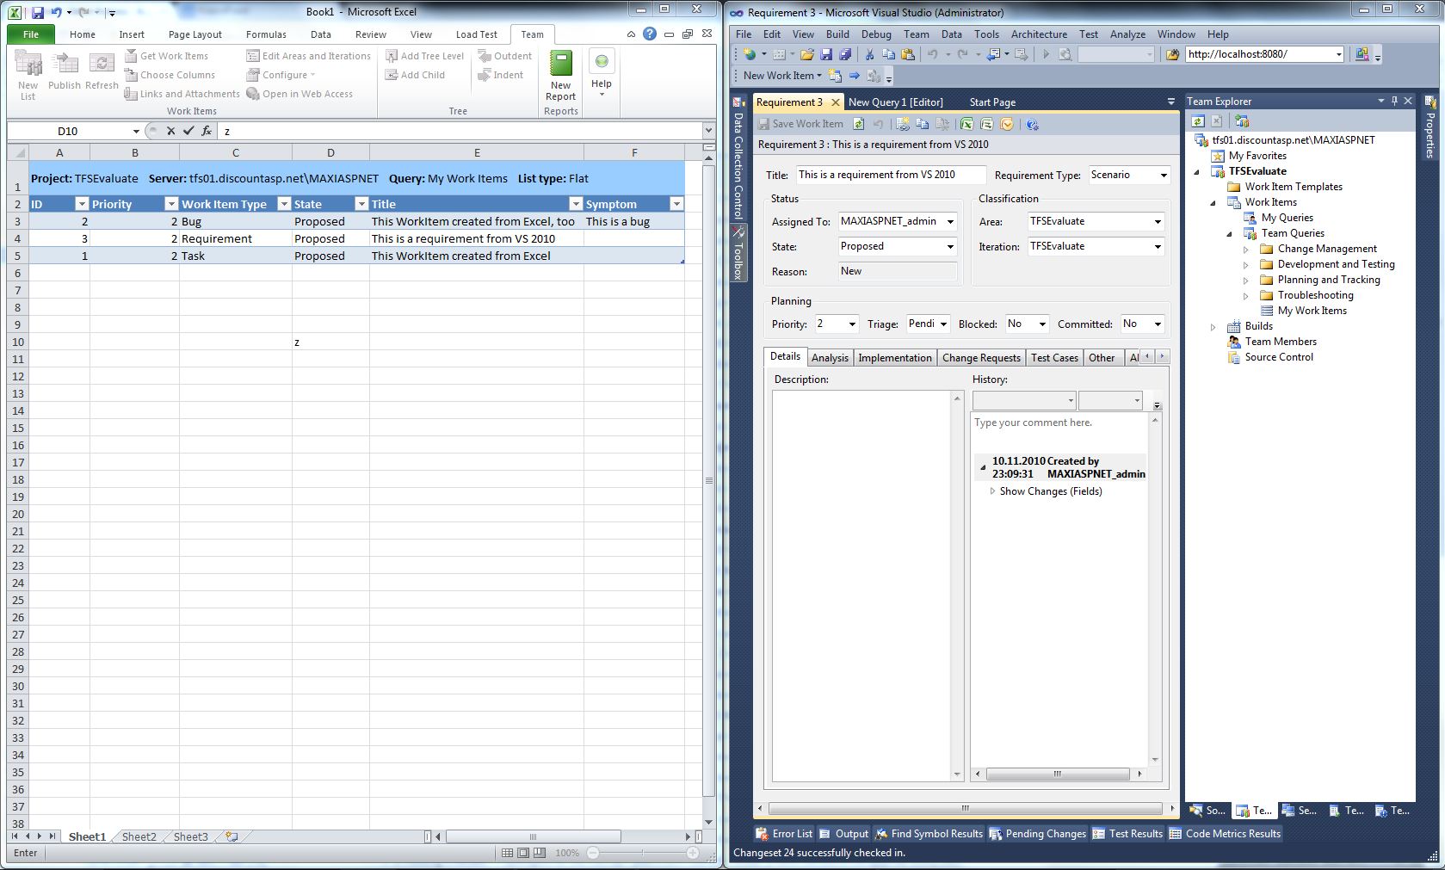The image size is (1445, 870).
Task: Click the cancel entry X in formula bar
Action: tap(170, 131)
